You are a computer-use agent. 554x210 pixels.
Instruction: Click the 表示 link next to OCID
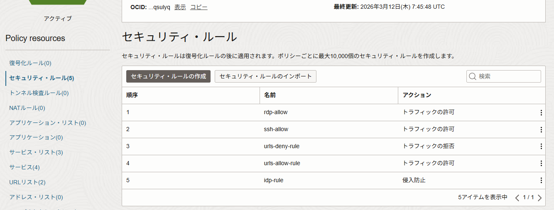pos(180,7)
